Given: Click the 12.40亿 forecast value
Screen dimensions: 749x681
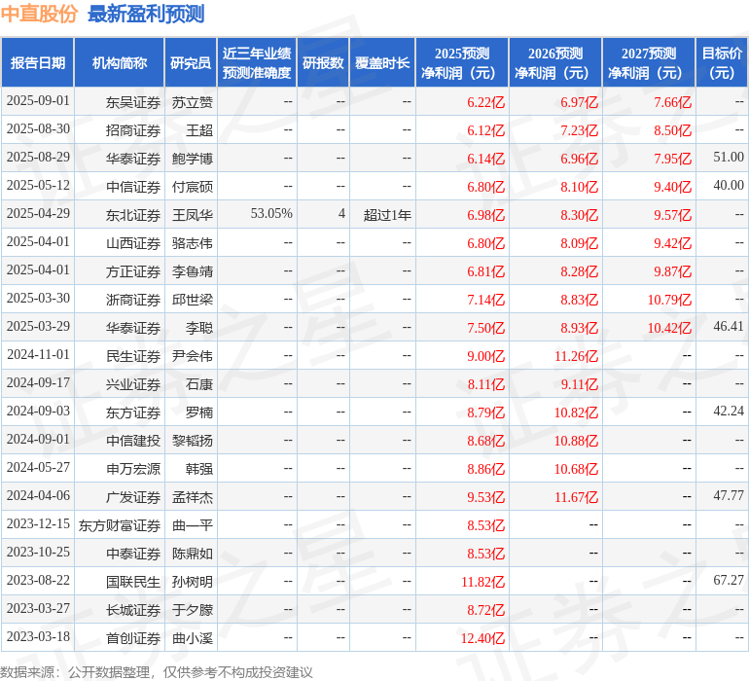Looking at the screenshot, I should (482, 638).
